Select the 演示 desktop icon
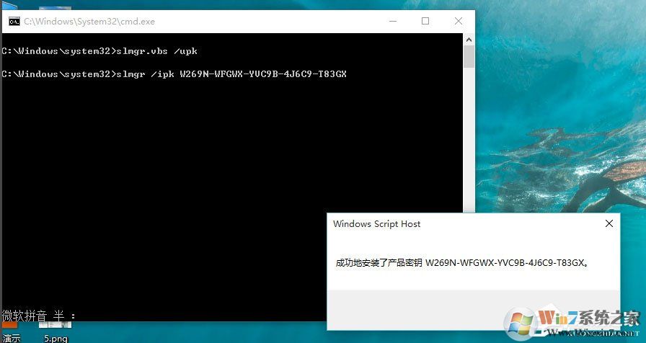Screen dimensions: 646x343 tap(11, 332)
